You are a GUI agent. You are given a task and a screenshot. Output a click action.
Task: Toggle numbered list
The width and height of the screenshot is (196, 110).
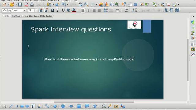tap(135, 10)
